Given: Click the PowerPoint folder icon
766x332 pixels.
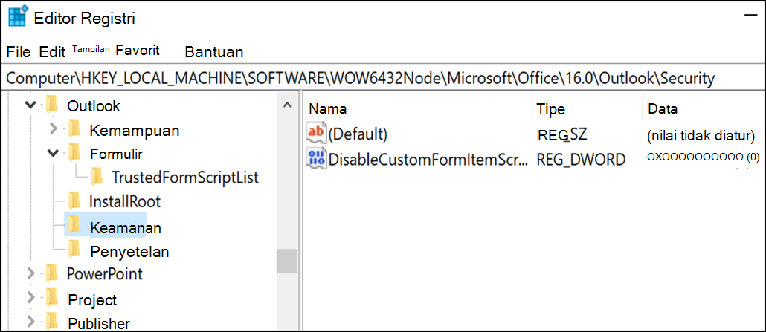Looking at the screenshot, I should tap(51, 273).
